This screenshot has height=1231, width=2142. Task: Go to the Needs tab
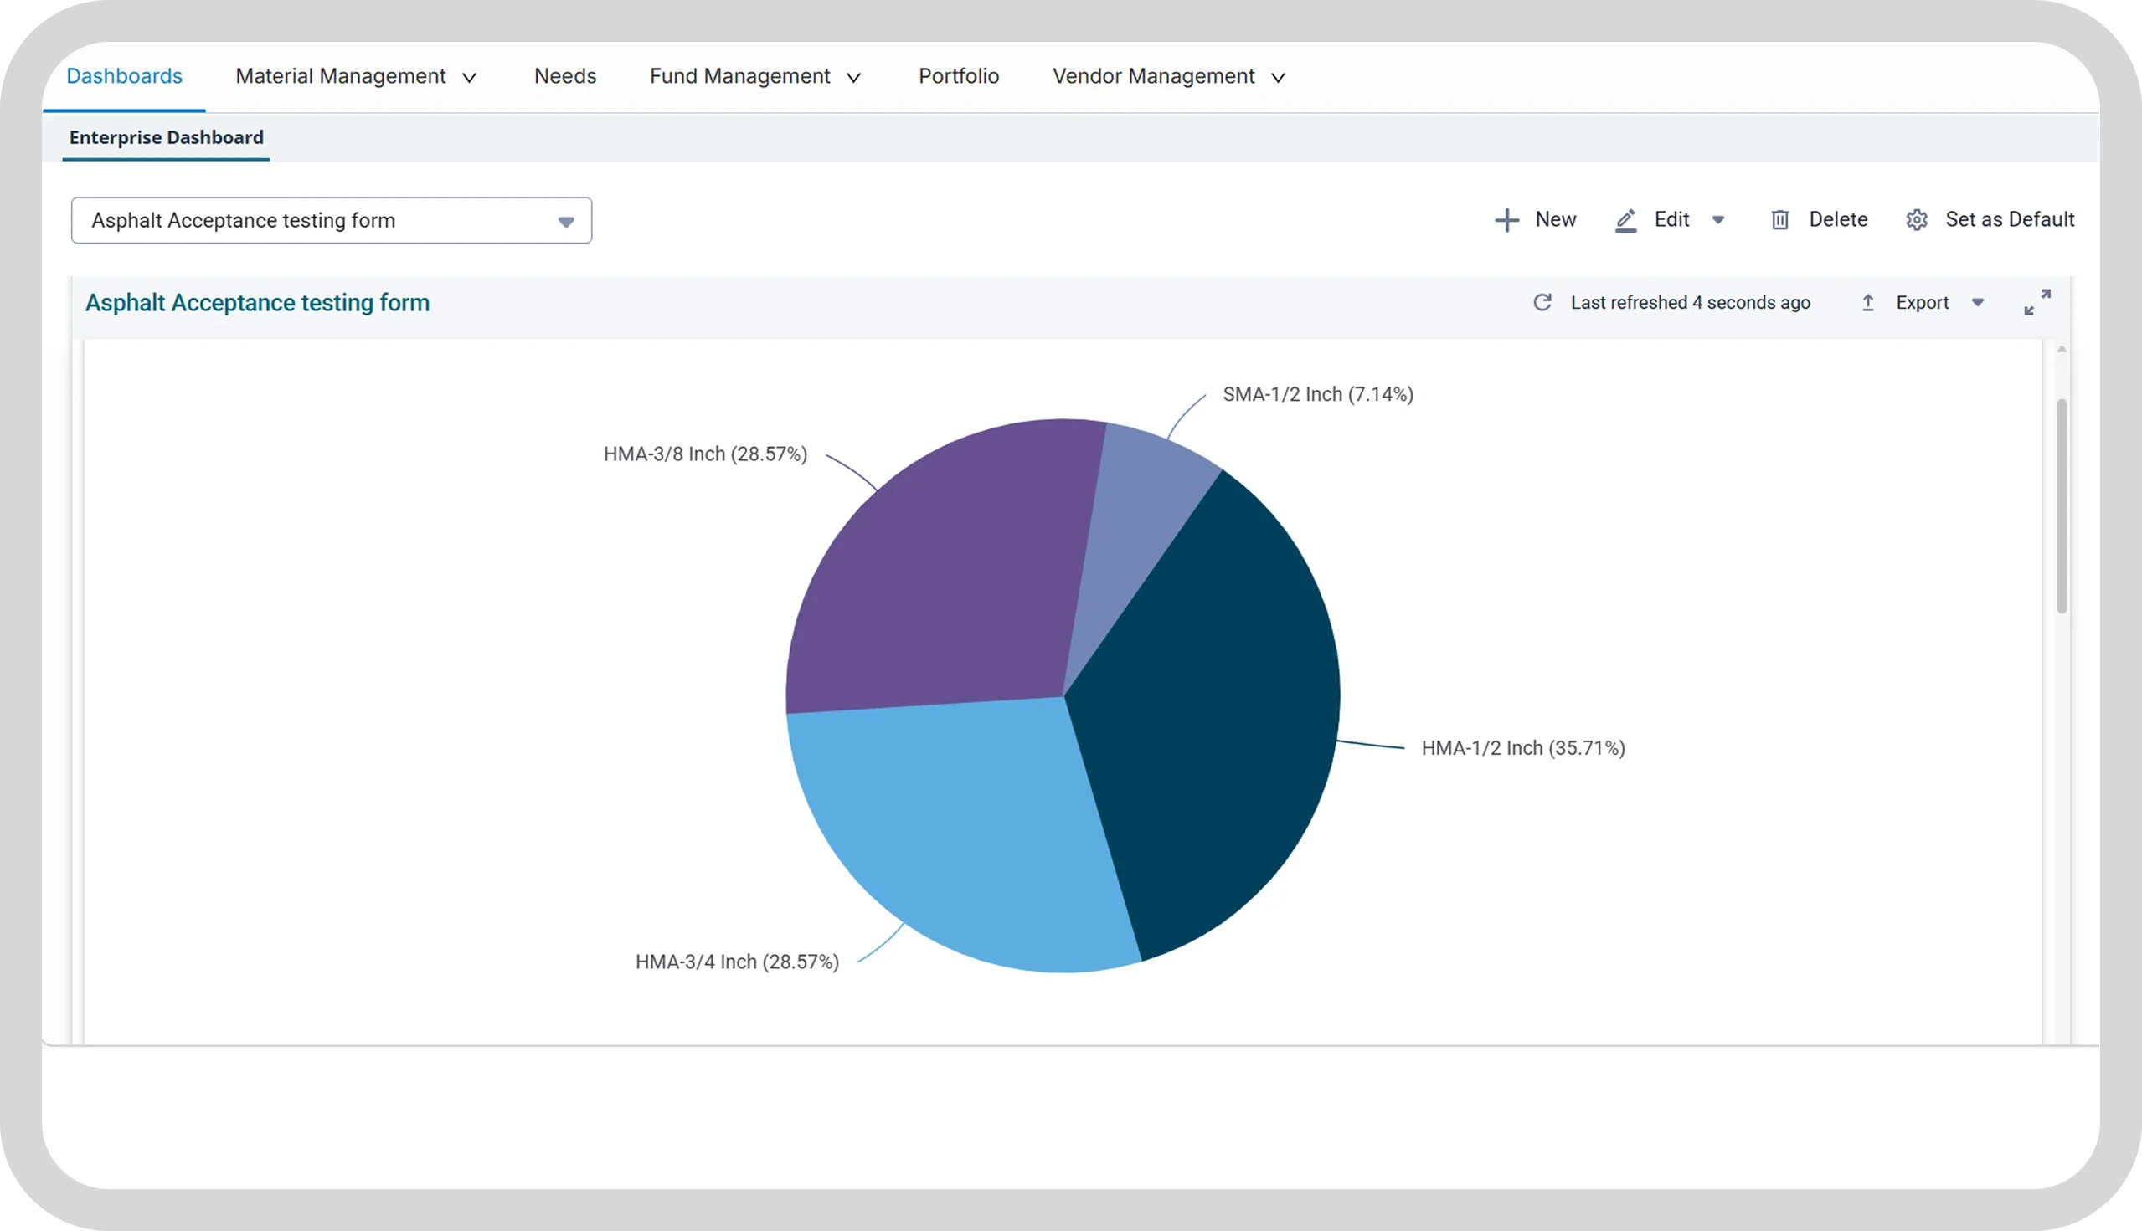pyautogui.click(x=565, y=76)
